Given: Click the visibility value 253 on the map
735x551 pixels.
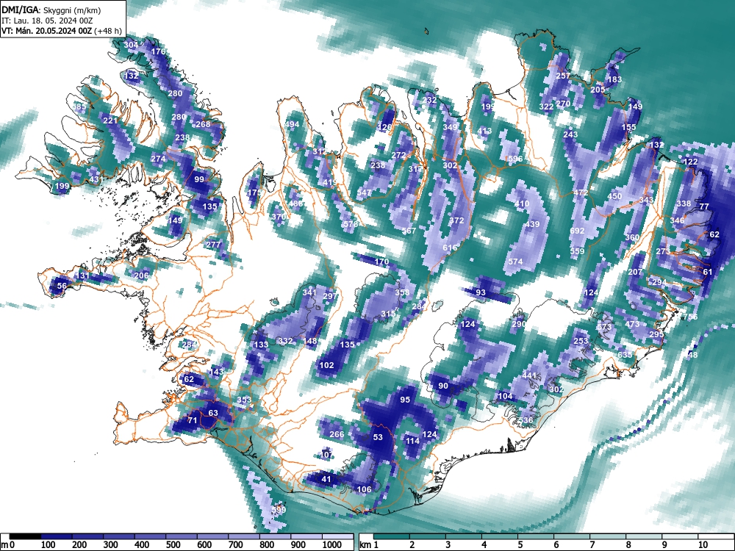Looking at the screenshot, I should click(x=581, y=341).
